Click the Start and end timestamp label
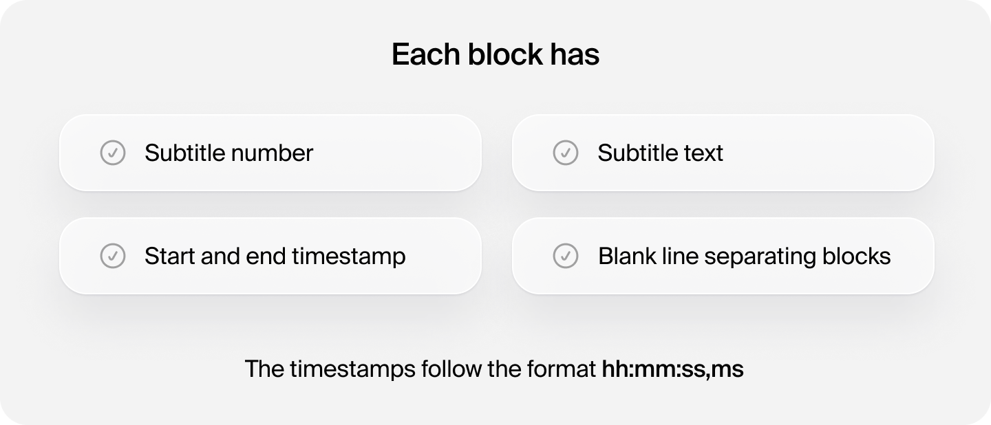Image resolution: width=991 pixels, height=425 pixels. click(x=275, y=257)
